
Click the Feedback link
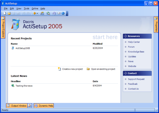[x=133, y=84]
